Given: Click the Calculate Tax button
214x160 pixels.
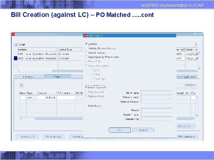Looking at the screenshot, I should coord(54,137).
